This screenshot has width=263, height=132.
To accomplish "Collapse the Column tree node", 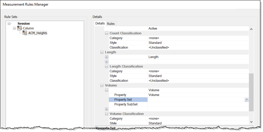I will 15,28.
